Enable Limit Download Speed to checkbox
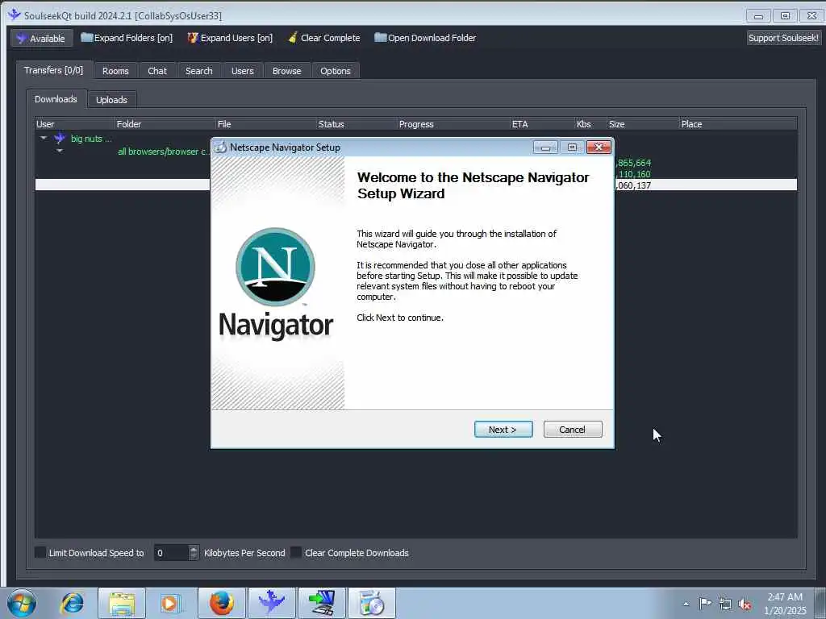 pos(40,552)
